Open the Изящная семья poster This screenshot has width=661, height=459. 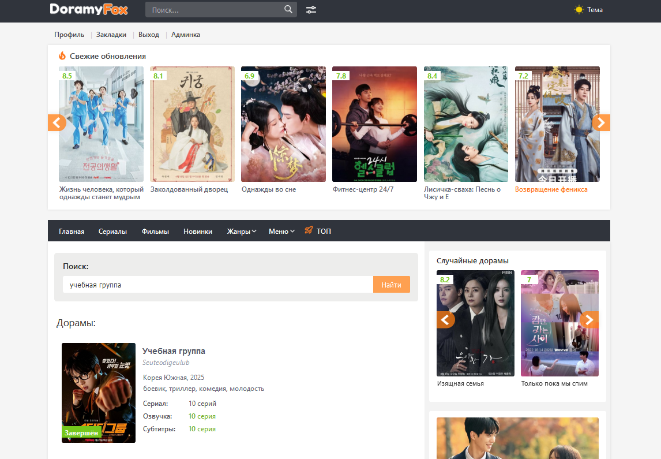tap(475, 323)
